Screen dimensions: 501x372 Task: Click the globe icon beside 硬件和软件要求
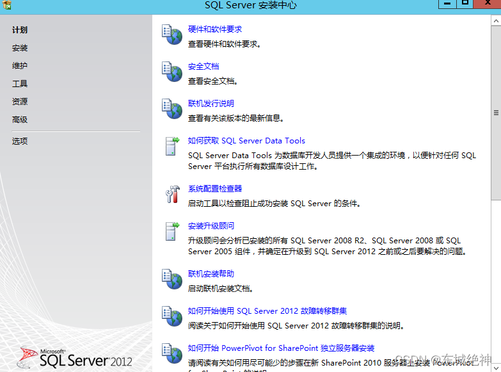tap(172, 35)
